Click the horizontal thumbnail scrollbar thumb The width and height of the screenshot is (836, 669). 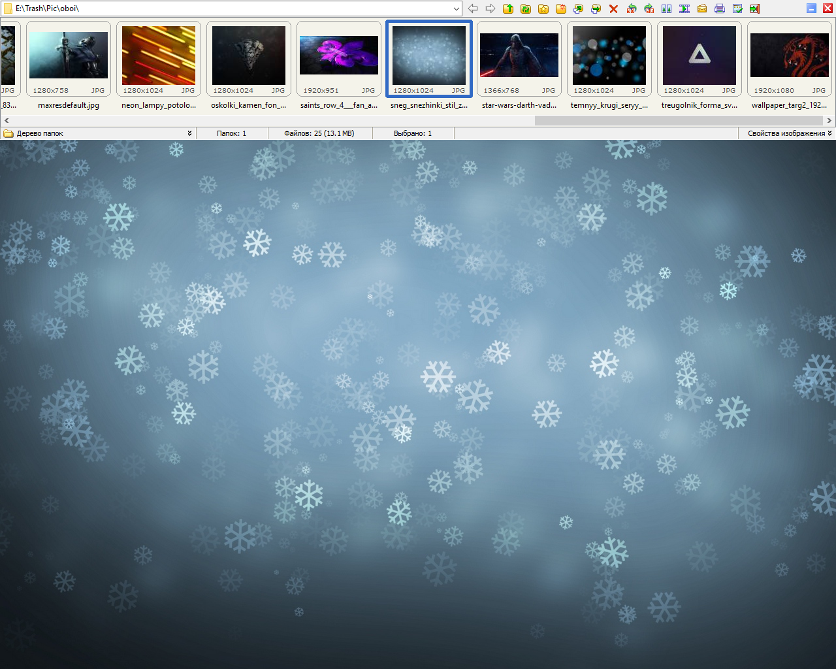click(679, 120)
